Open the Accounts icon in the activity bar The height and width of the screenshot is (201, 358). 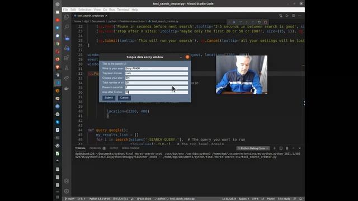(67, 181)
